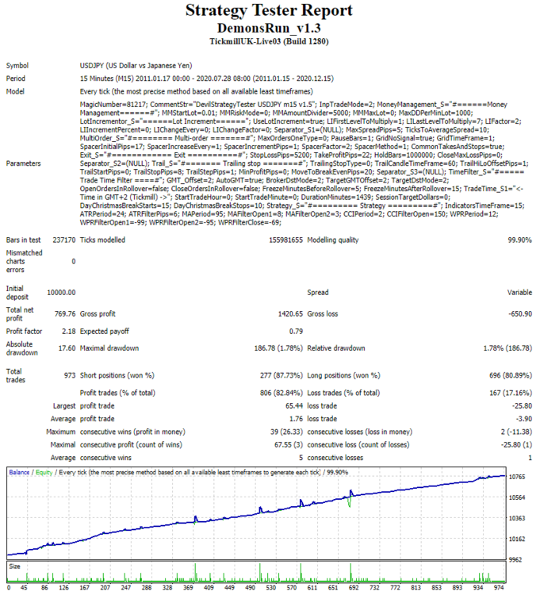Click the TickmillUK-Live03 (Build 1280) line
The image size is (540, 595).
click(x=269, y=41)
